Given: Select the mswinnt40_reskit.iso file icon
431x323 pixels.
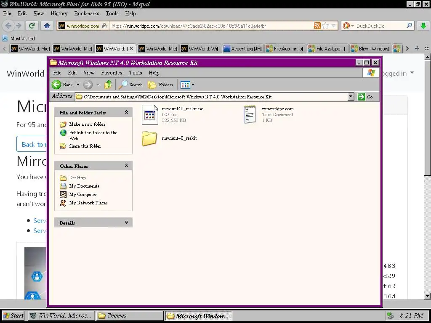Looking at the screenshot, I should [x=150, y=114].
